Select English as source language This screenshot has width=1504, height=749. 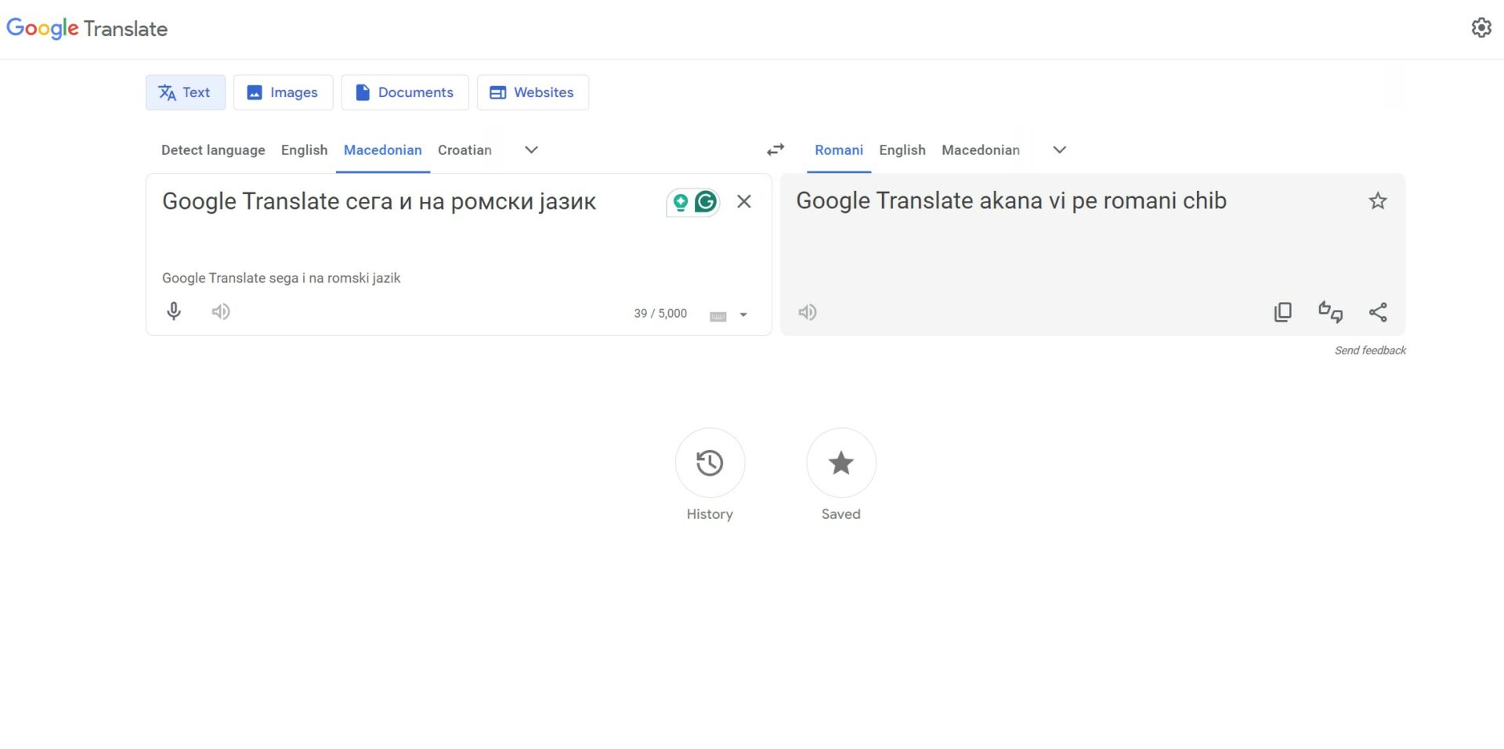tap(304, 150)
